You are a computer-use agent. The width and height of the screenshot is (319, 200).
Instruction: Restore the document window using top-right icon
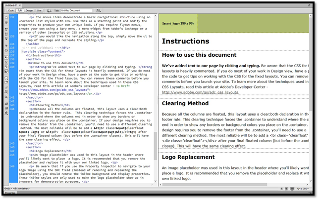click(x=309, y=5)
